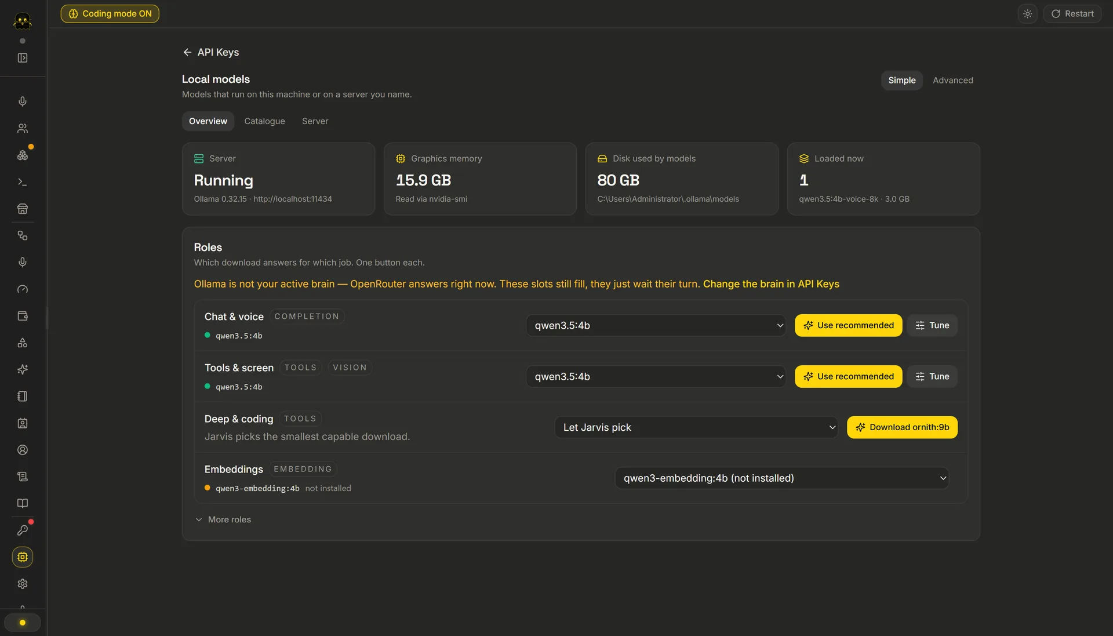Open the Embeddings qwen3-embedding:4b dropdown

pyautogui.click(x=781, y=479)
